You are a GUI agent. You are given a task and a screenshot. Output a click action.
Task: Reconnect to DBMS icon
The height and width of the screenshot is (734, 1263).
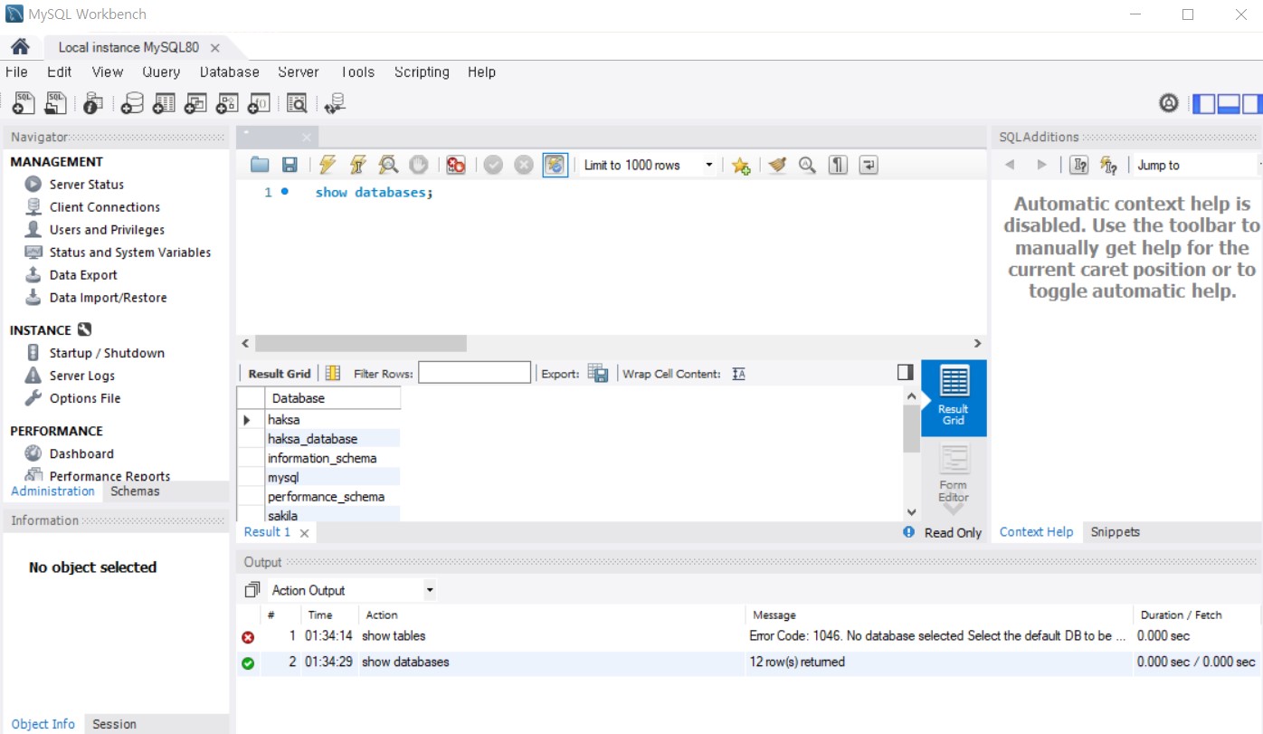335,104
